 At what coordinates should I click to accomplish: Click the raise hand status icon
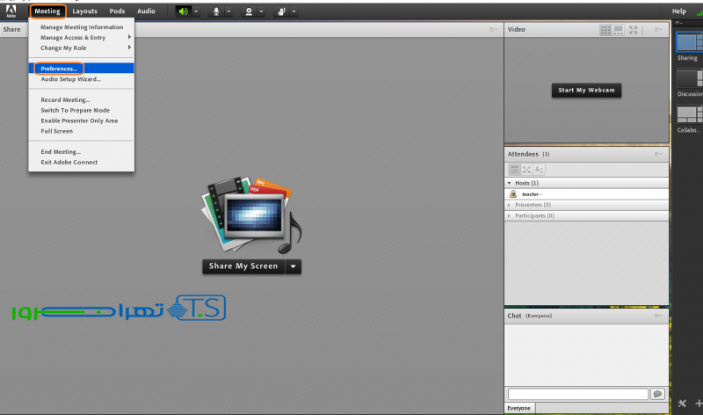click(282, 11)
